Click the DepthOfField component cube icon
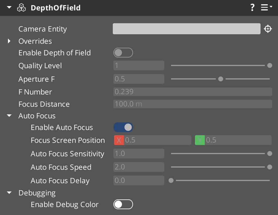278x215 pixels. point(21,8)
